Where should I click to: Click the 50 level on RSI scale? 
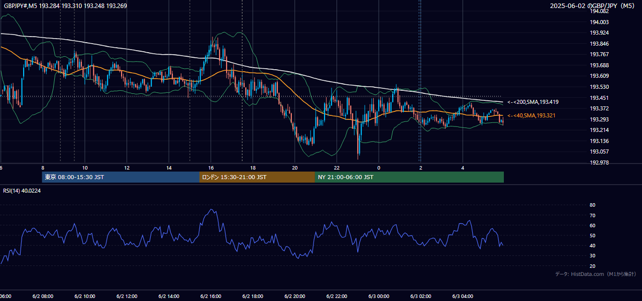click(x=592, y=235)
